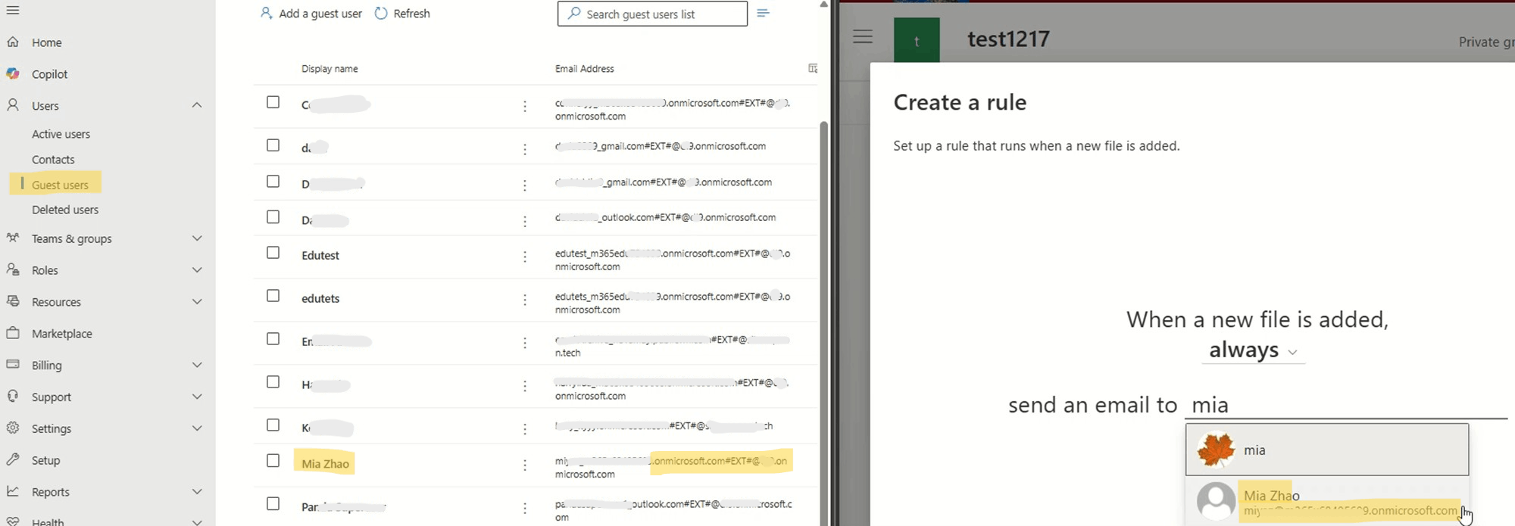Expand the Resources chevron
Screen dimensions: 1515x526
[x=197, y=301]
